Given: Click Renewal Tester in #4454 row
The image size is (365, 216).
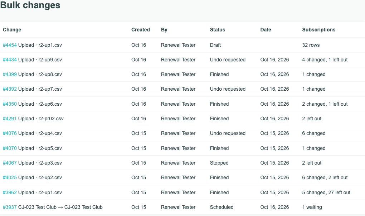Looking at the screenshot, I should point(178,45).
